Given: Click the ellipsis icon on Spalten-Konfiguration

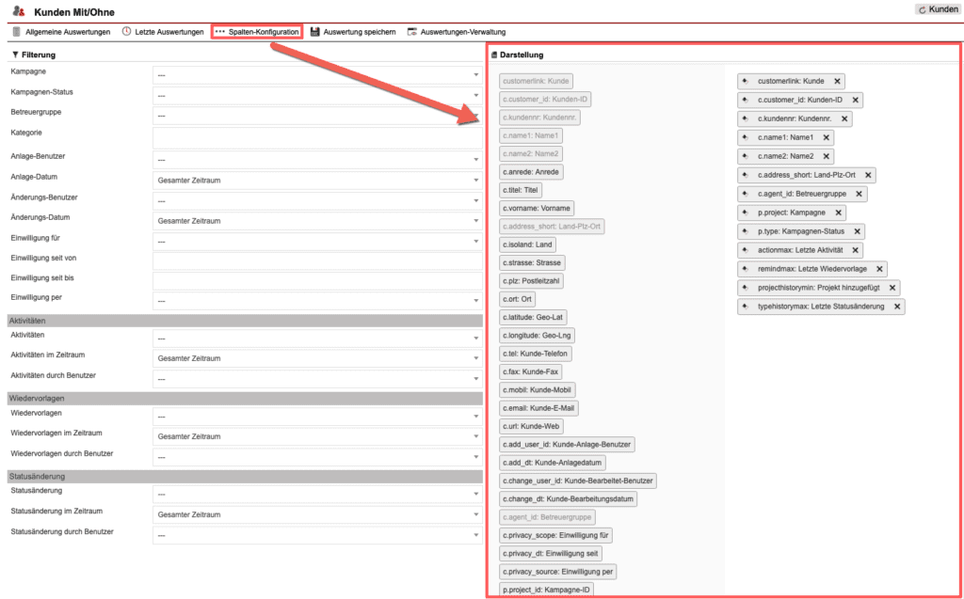Looking at the screenshot, I should pyautogui.click(x=220, y=31).
